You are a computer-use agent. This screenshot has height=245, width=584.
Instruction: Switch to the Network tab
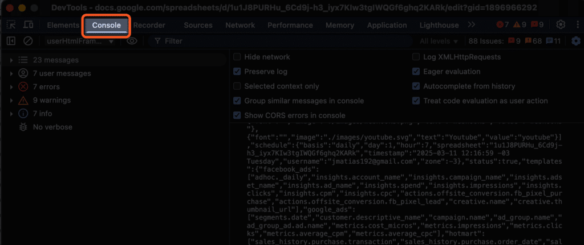(x=240, y=25)
